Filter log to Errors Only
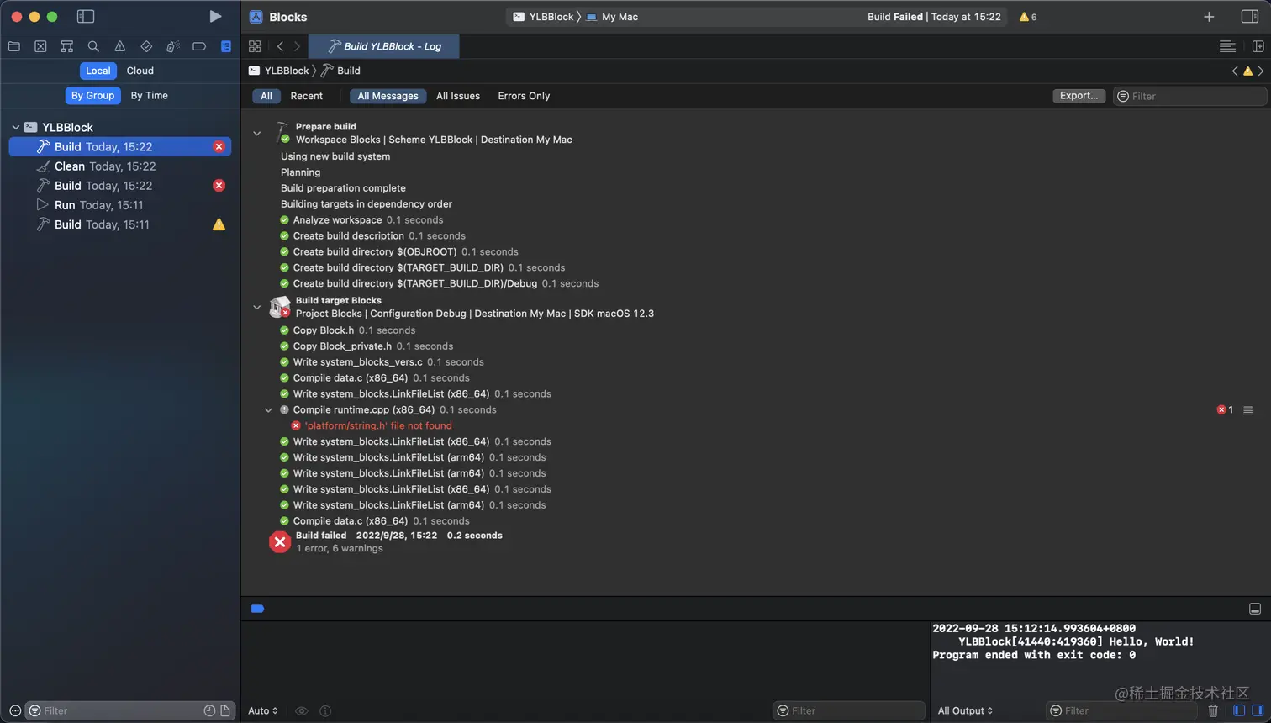The image size is (1271, 723). pyautogui.click(x=524, y=96)
